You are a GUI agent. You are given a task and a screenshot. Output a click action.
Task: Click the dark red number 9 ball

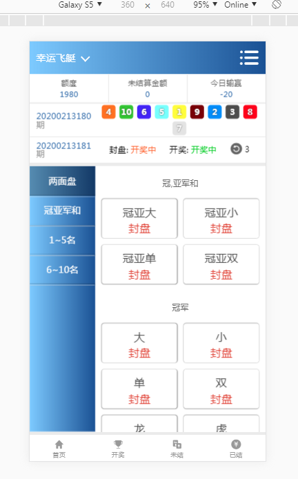click(x=197, y=112)
